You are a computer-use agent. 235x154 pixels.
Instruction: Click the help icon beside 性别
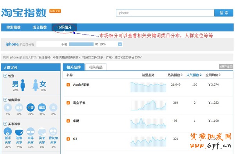pyautogui.click(x=5, y=76)
